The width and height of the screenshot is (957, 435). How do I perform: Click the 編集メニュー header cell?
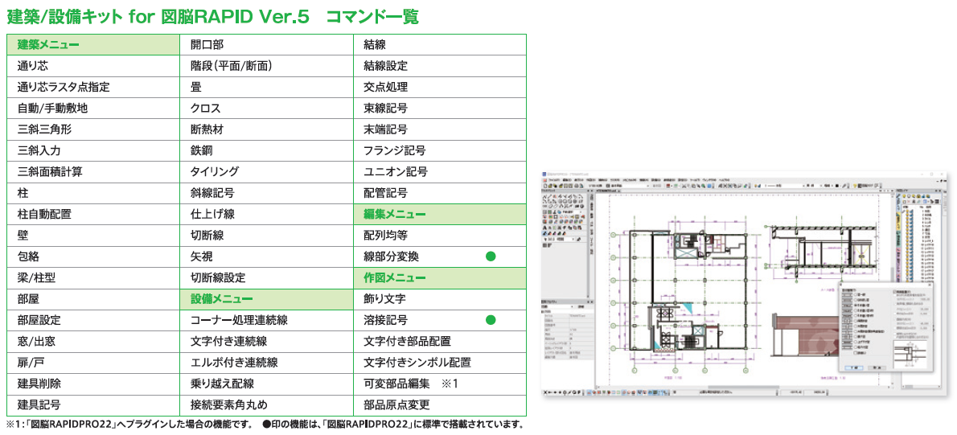[439, 214]
